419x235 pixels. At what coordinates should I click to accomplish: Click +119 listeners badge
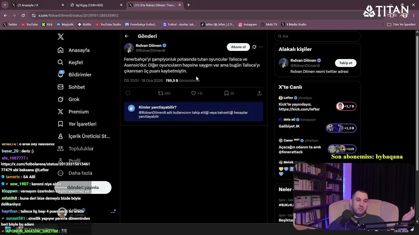click(x=342, y=149)
